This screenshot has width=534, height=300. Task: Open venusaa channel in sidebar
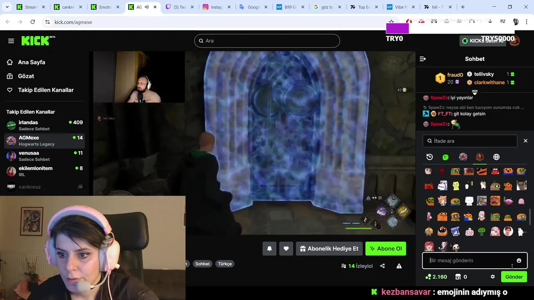click(x=45, y=156)
